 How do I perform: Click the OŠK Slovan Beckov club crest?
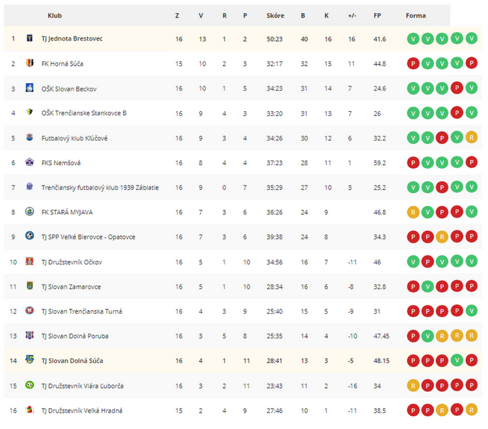point(29,88)
